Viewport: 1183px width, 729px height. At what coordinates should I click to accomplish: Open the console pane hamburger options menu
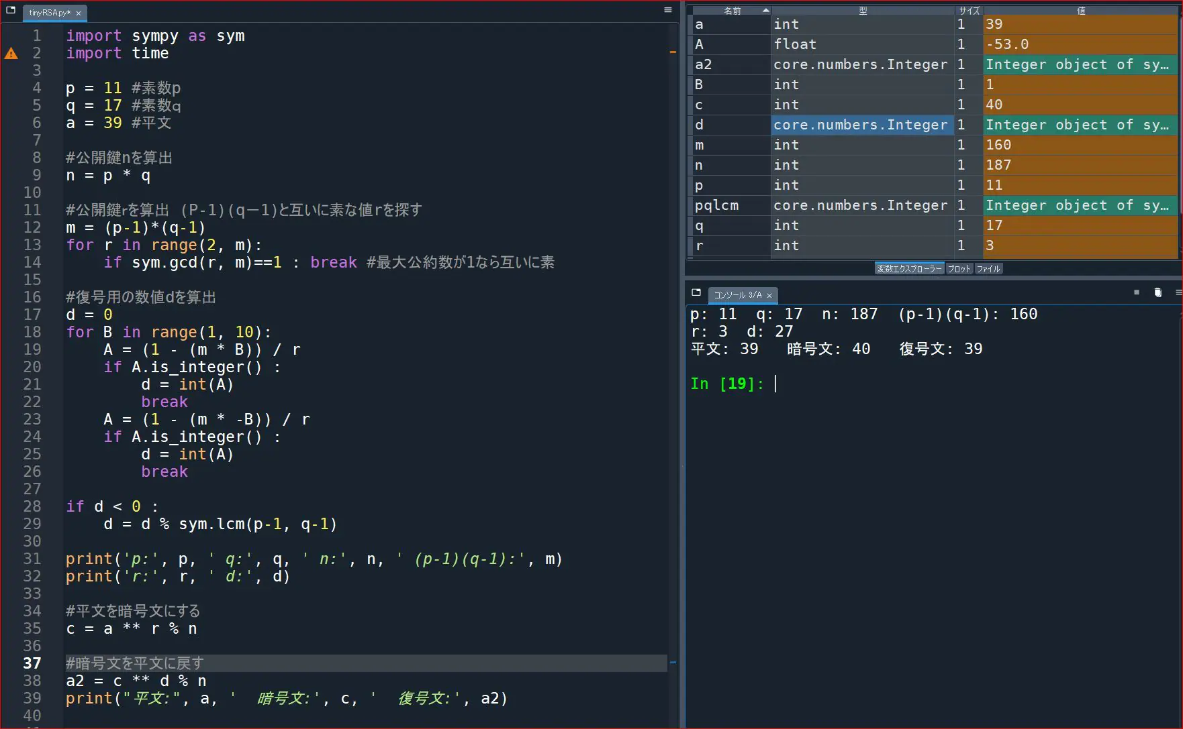1178,292
